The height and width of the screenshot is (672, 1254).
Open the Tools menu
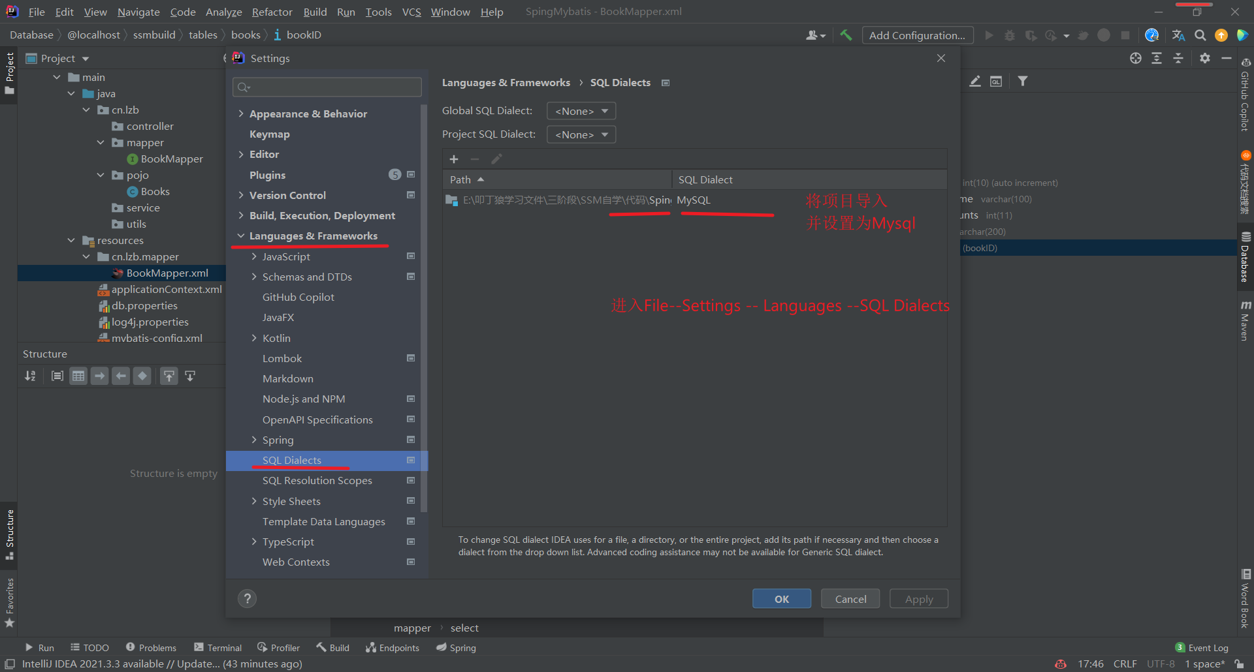click(x=378, y=12)
